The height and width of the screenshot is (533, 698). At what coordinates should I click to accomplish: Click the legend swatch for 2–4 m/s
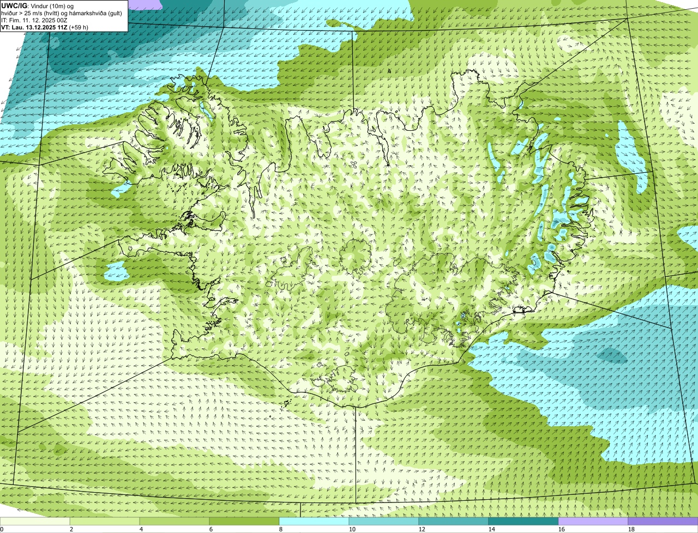coord(105,522)
